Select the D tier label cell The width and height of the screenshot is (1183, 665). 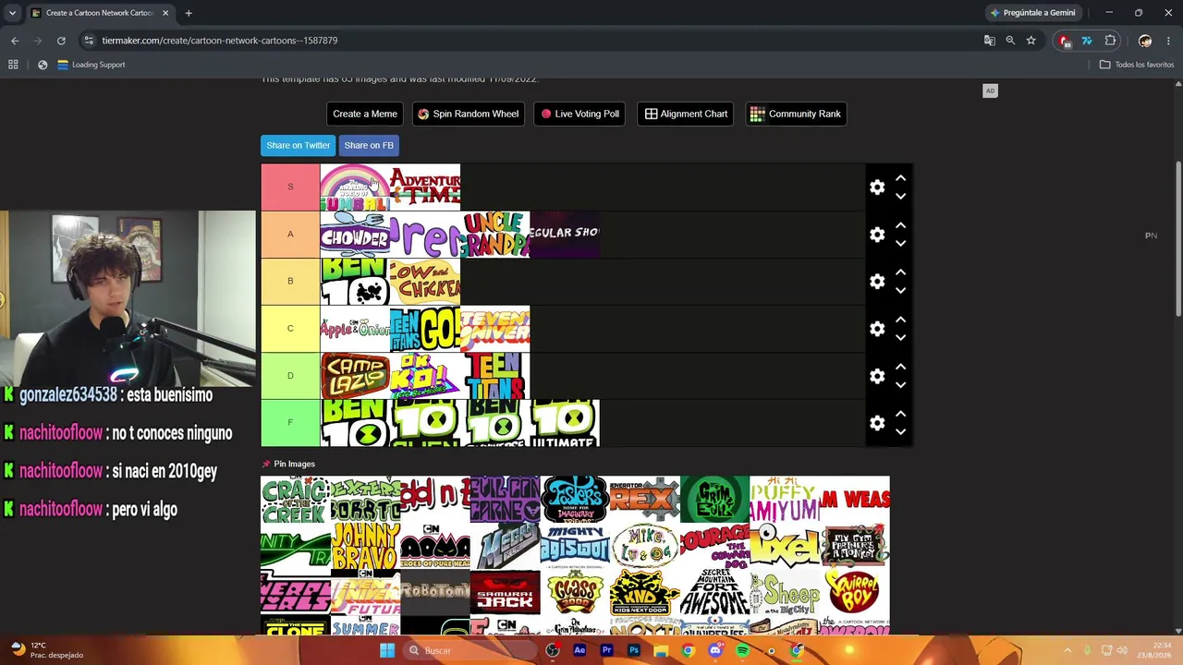(x=290, y=376)
